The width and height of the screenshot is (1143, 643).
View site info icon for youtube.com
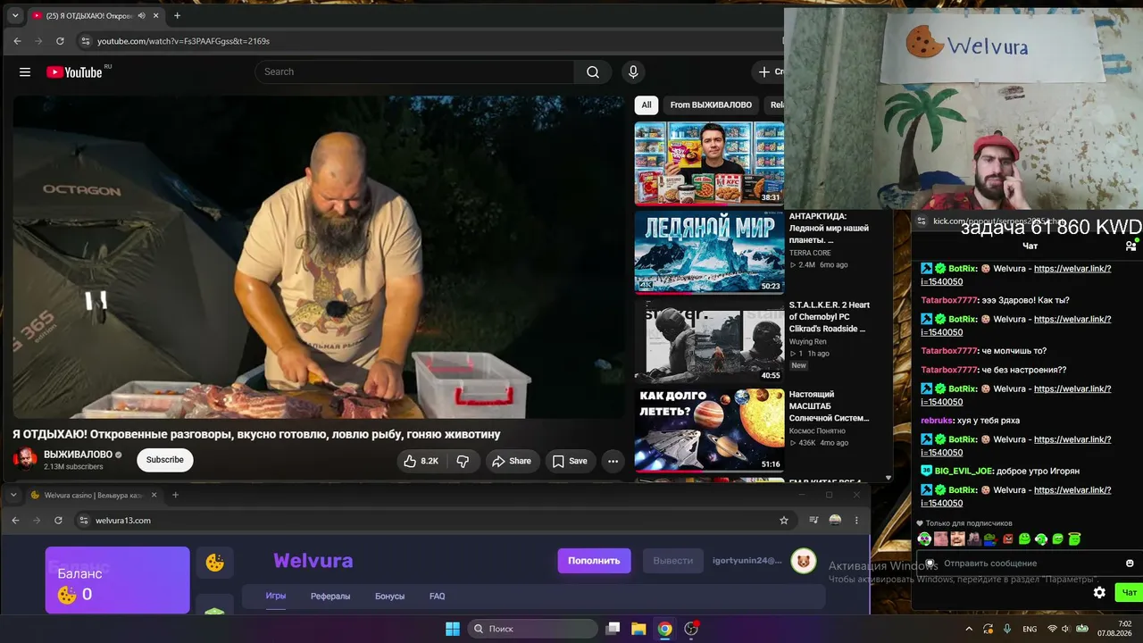(85, 41)
